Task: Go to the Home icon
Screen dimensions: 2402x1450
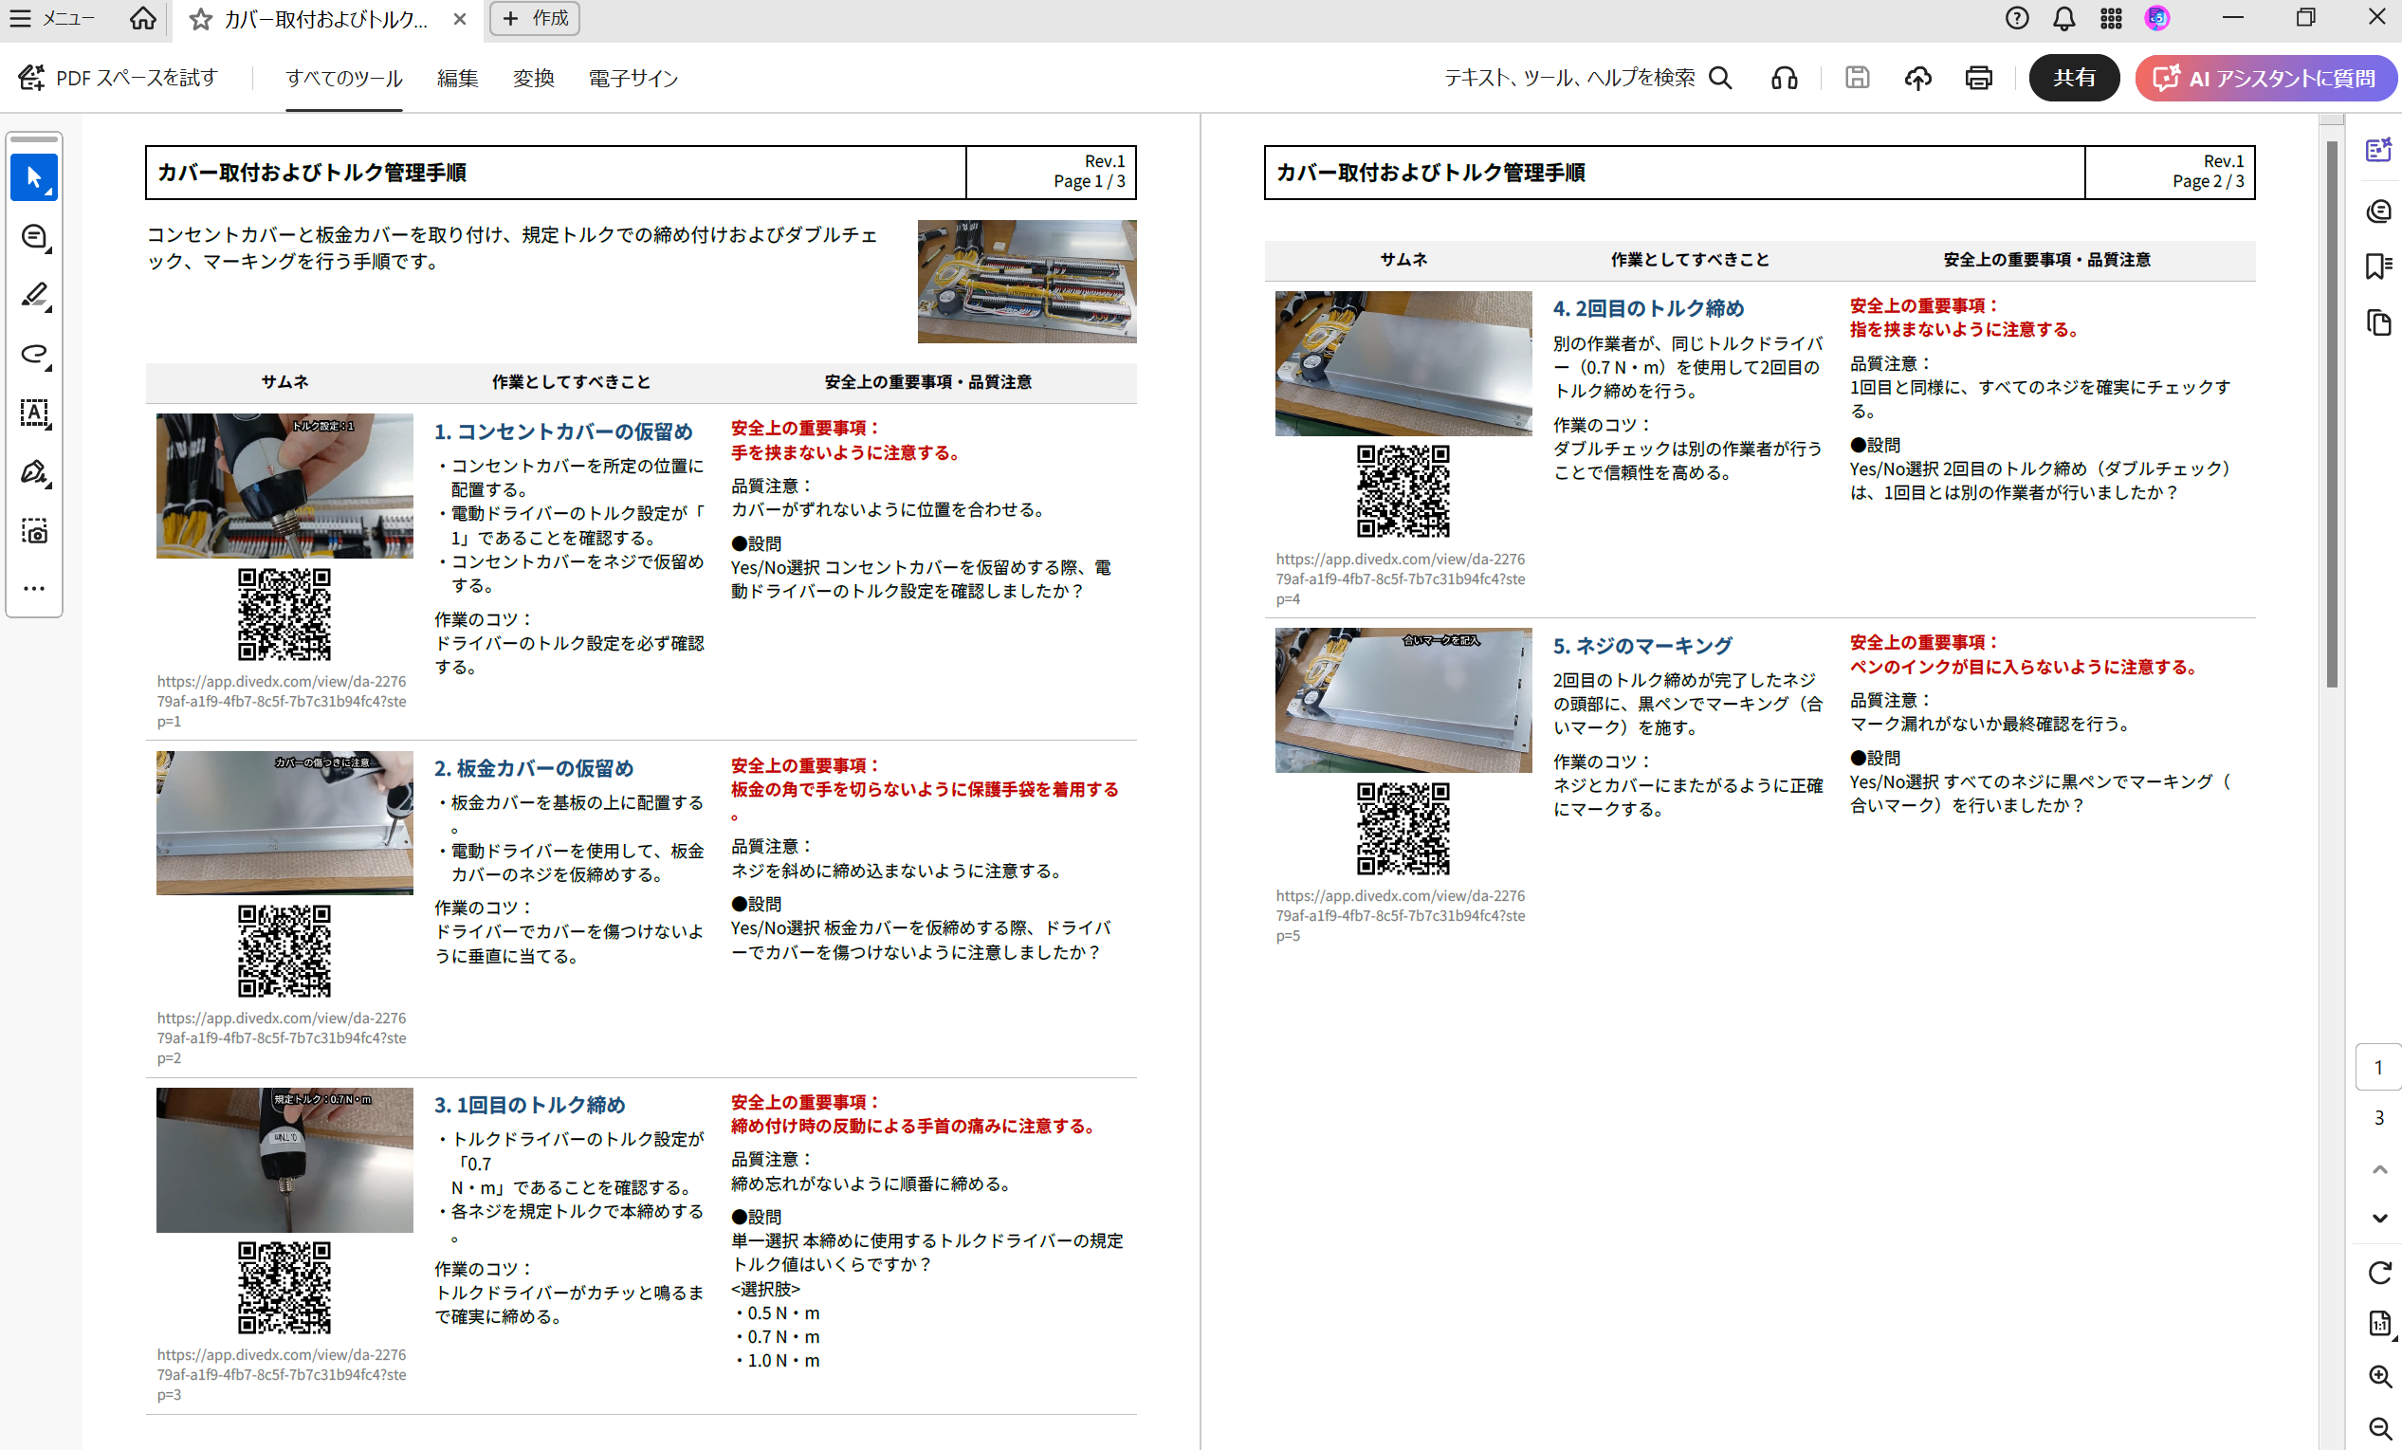Action: tap(142, 19)
